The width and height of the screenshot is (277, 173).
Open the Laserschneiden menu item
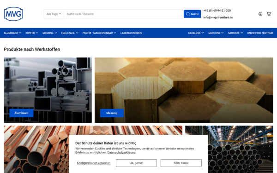point(131,33)
